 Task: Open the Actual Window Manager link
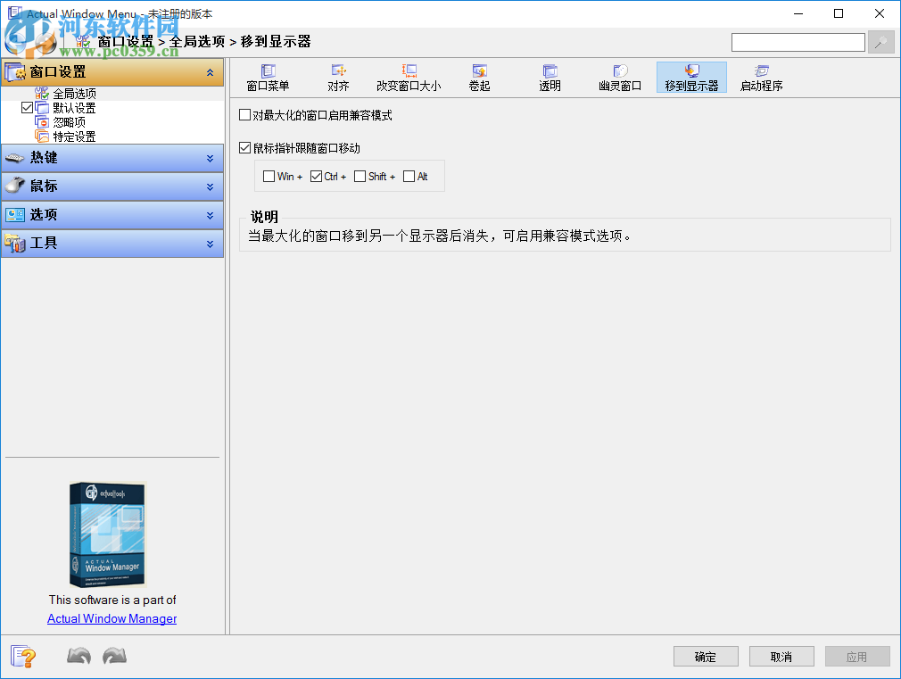tap(112, 618)
